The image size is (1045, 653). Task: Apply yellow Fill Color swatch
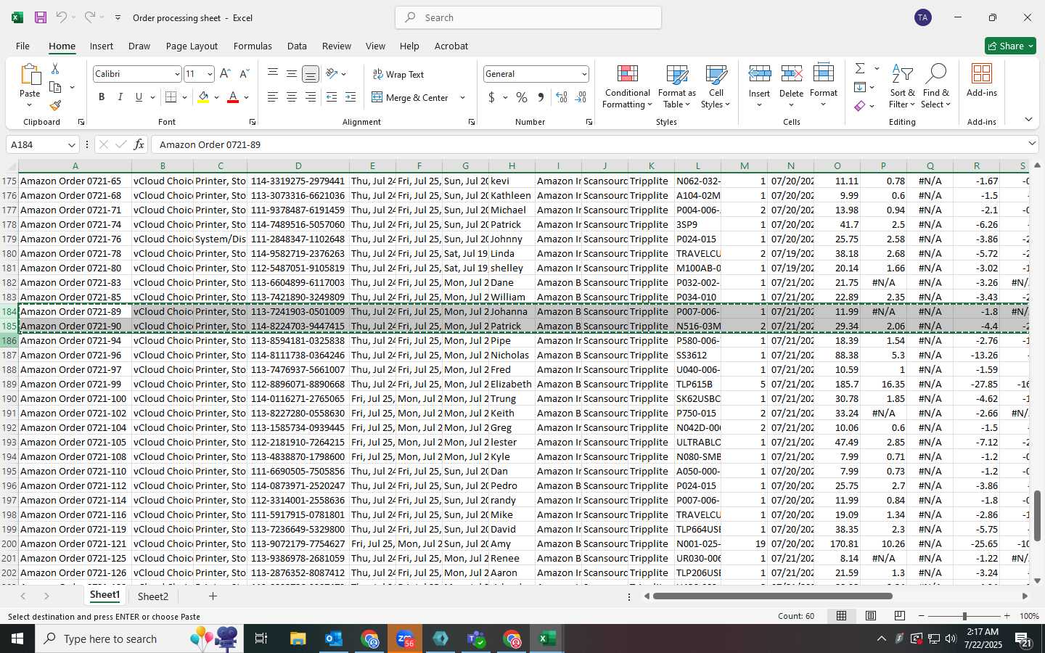point(203,97)
